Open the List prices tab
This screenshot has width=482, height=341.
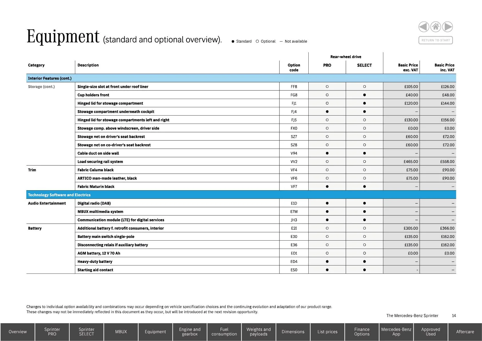(328, 332)
